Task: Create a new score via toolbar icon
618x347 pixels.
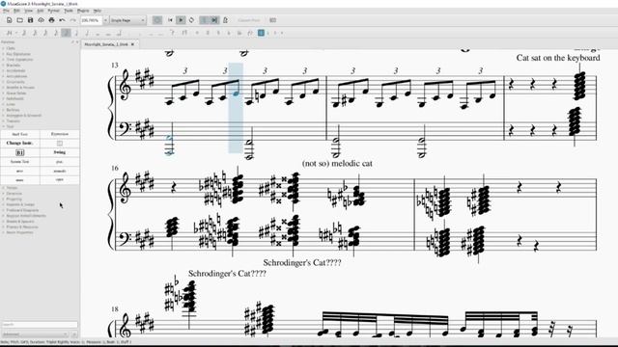Action: [9, 20]
